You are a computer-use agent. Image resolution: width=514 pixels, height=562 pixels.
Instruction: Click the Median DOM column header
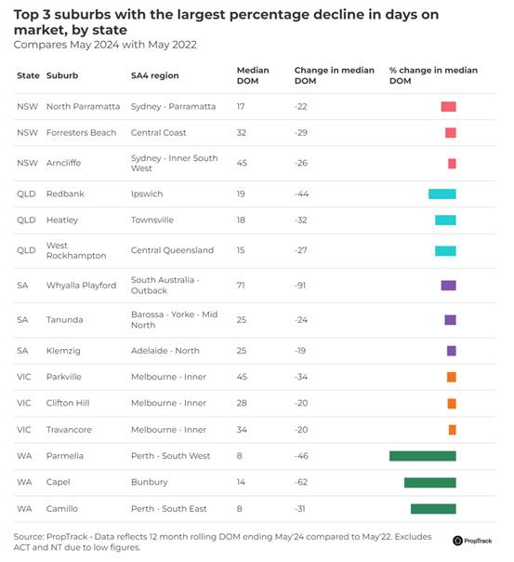pos(253,75)
